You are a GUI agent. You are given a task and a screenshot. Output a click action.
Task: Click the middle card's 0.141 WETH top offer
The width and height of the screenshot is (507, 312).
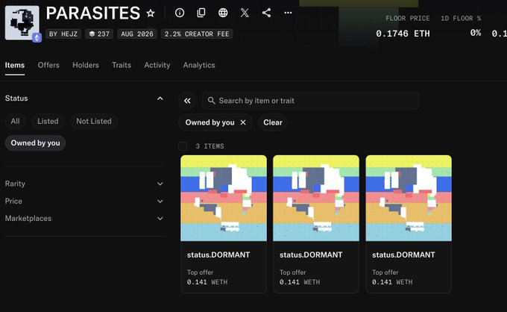(x=300, y=282)
